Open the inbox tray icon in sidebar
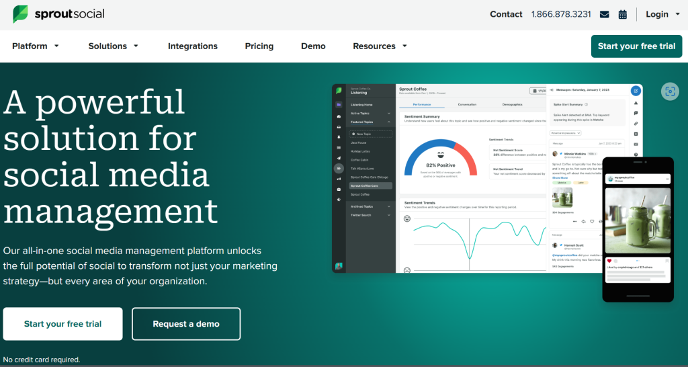This screenshot has height=367, width=688. point(339,127)
